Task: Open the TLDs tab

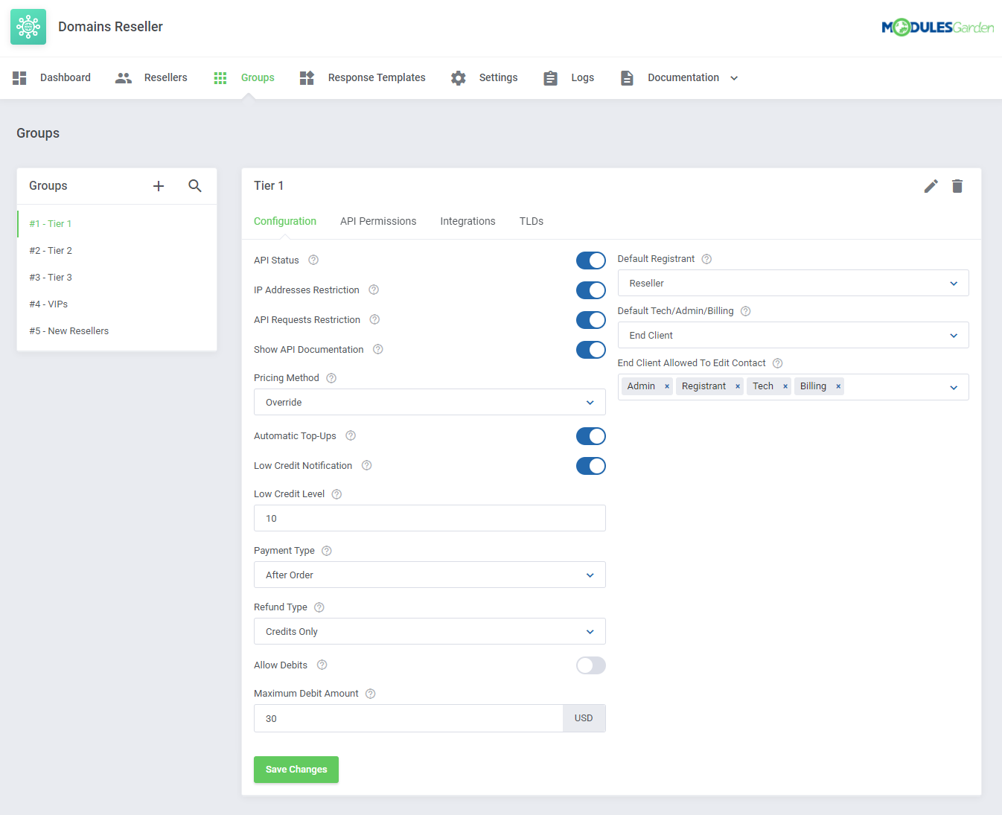Action: tap(531, 221)
